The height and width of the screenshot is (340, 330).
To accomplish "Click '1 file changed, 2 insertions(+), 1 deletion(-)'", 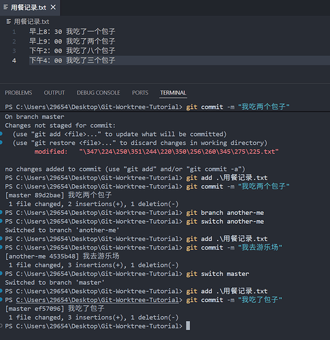I will 93,204.
